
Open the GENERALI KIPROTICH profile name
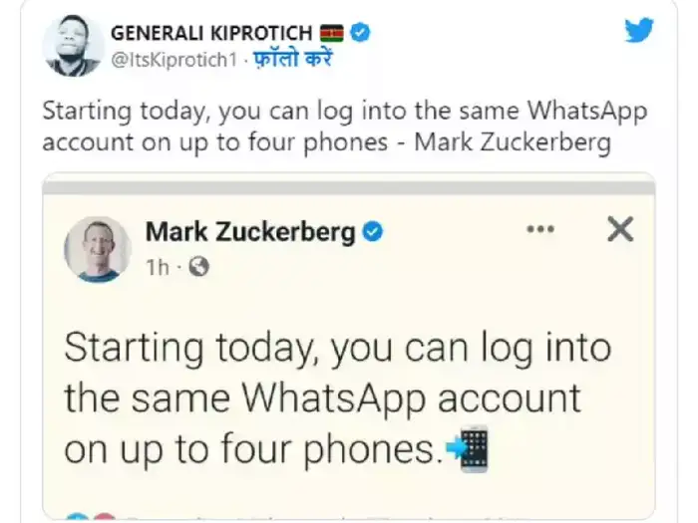[214, 33]
